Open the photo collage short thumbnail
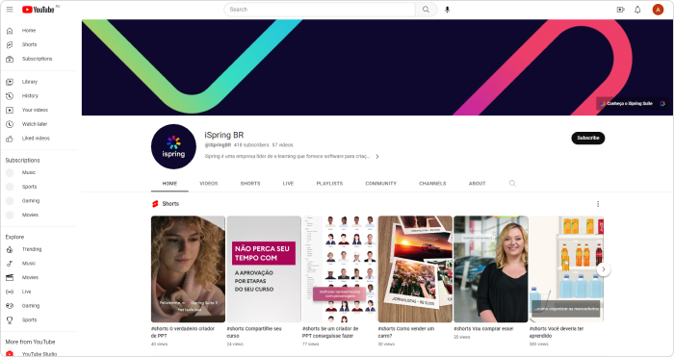Screen dimensions: 674x357 click(x=415, y=268)
